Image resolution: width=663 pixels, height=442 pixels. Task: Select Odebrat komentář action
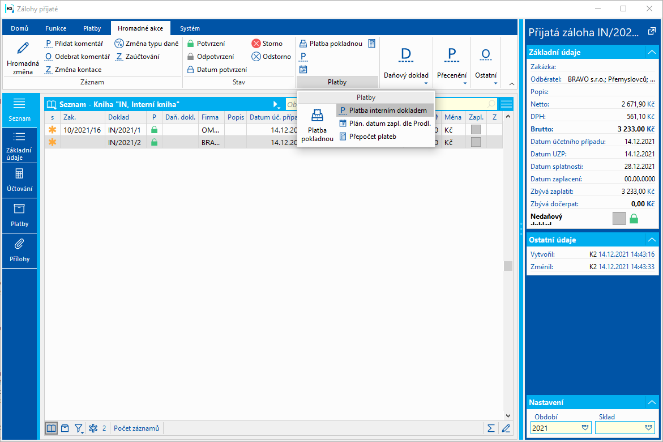tap(78, 57)
